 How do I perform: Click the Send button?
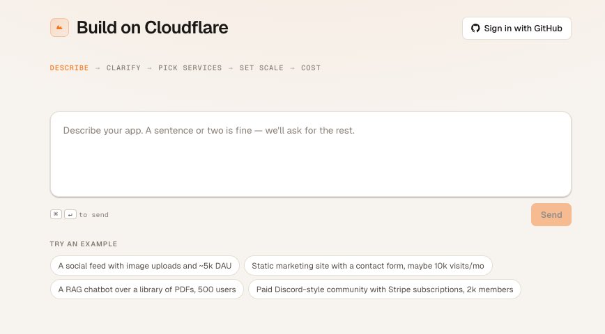click(551, 214)
